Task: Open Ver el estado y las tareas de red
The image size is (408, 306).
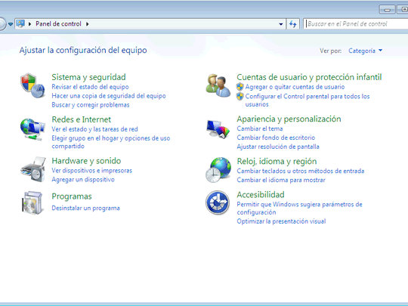Action: [x=94, y=129]
